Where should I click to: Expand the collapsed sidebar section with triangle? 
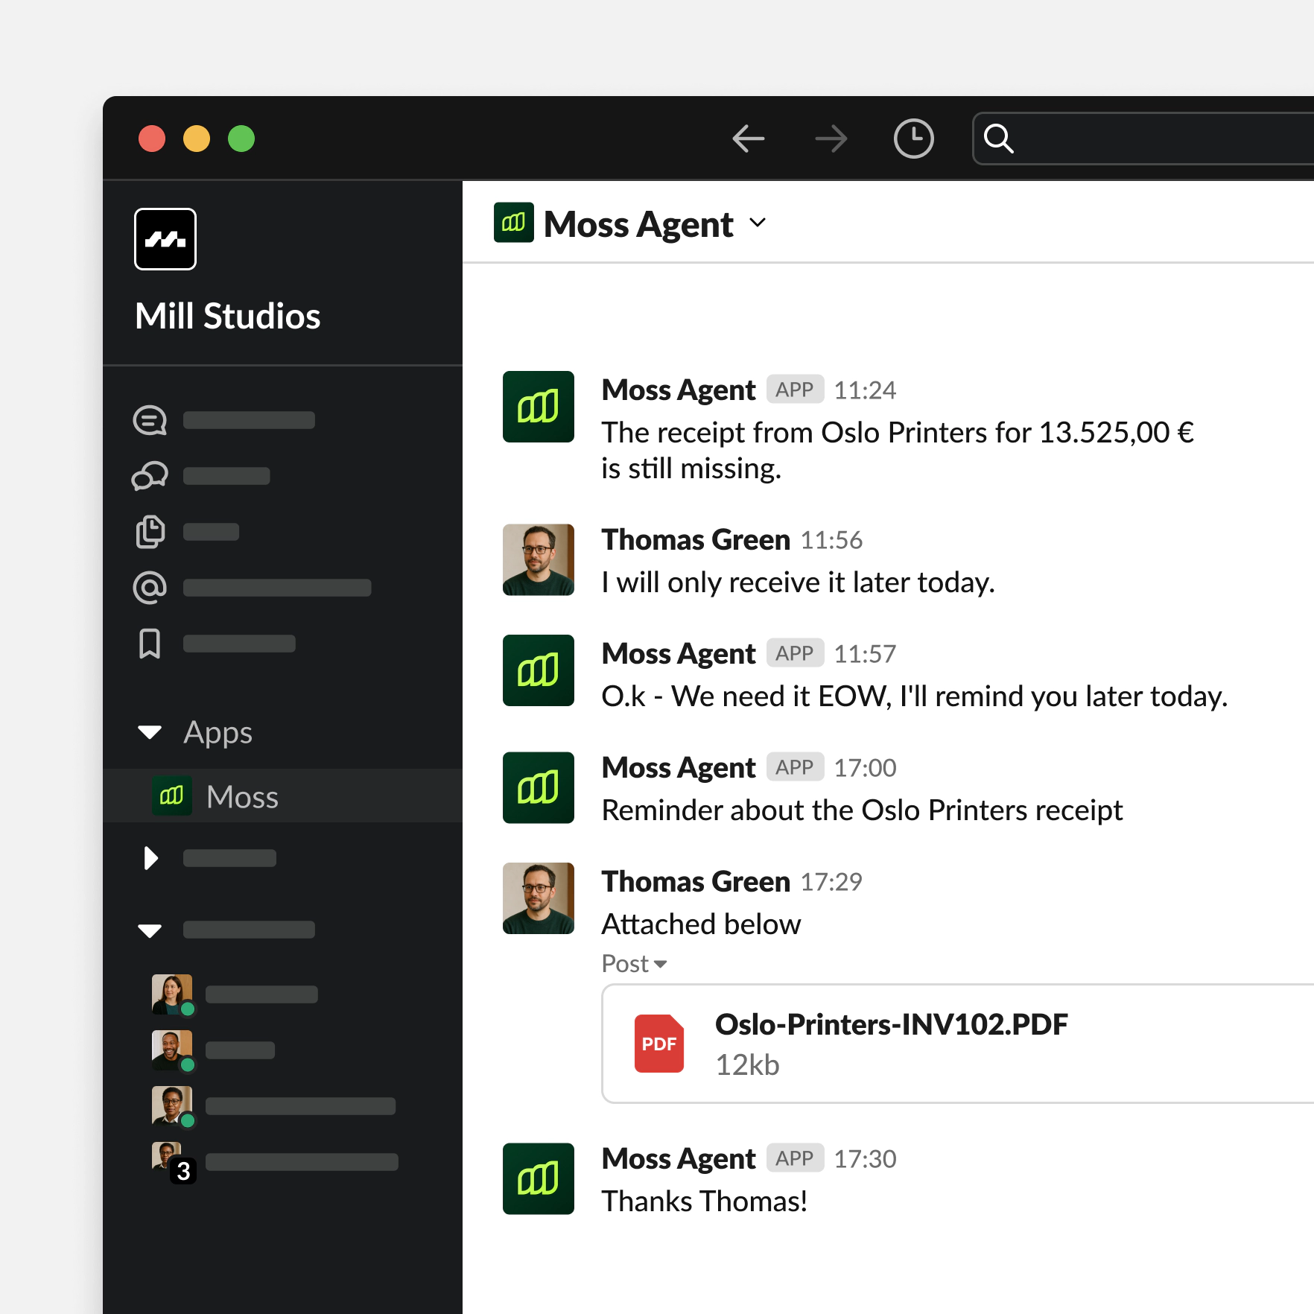pyautogui.click(x=150, y=858)
